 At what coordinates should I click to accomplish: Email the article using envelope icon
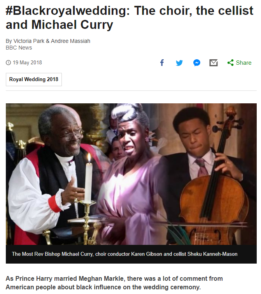coord(214,63)
